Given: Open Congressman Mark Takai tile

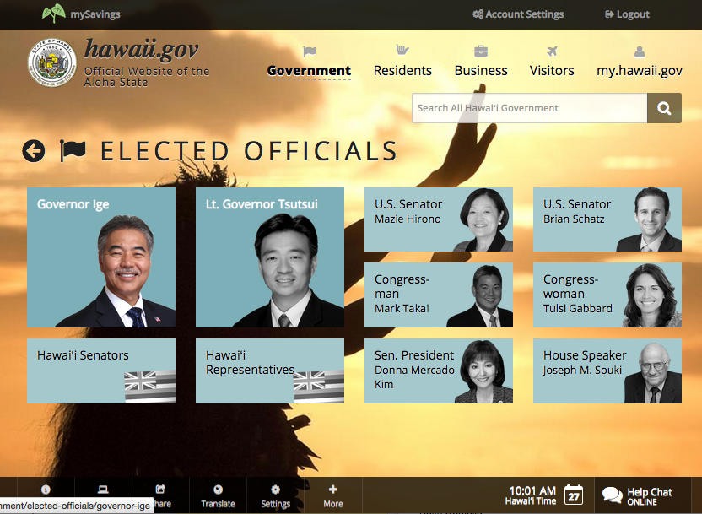Looking at the screenshot, I should coord(439,295).
